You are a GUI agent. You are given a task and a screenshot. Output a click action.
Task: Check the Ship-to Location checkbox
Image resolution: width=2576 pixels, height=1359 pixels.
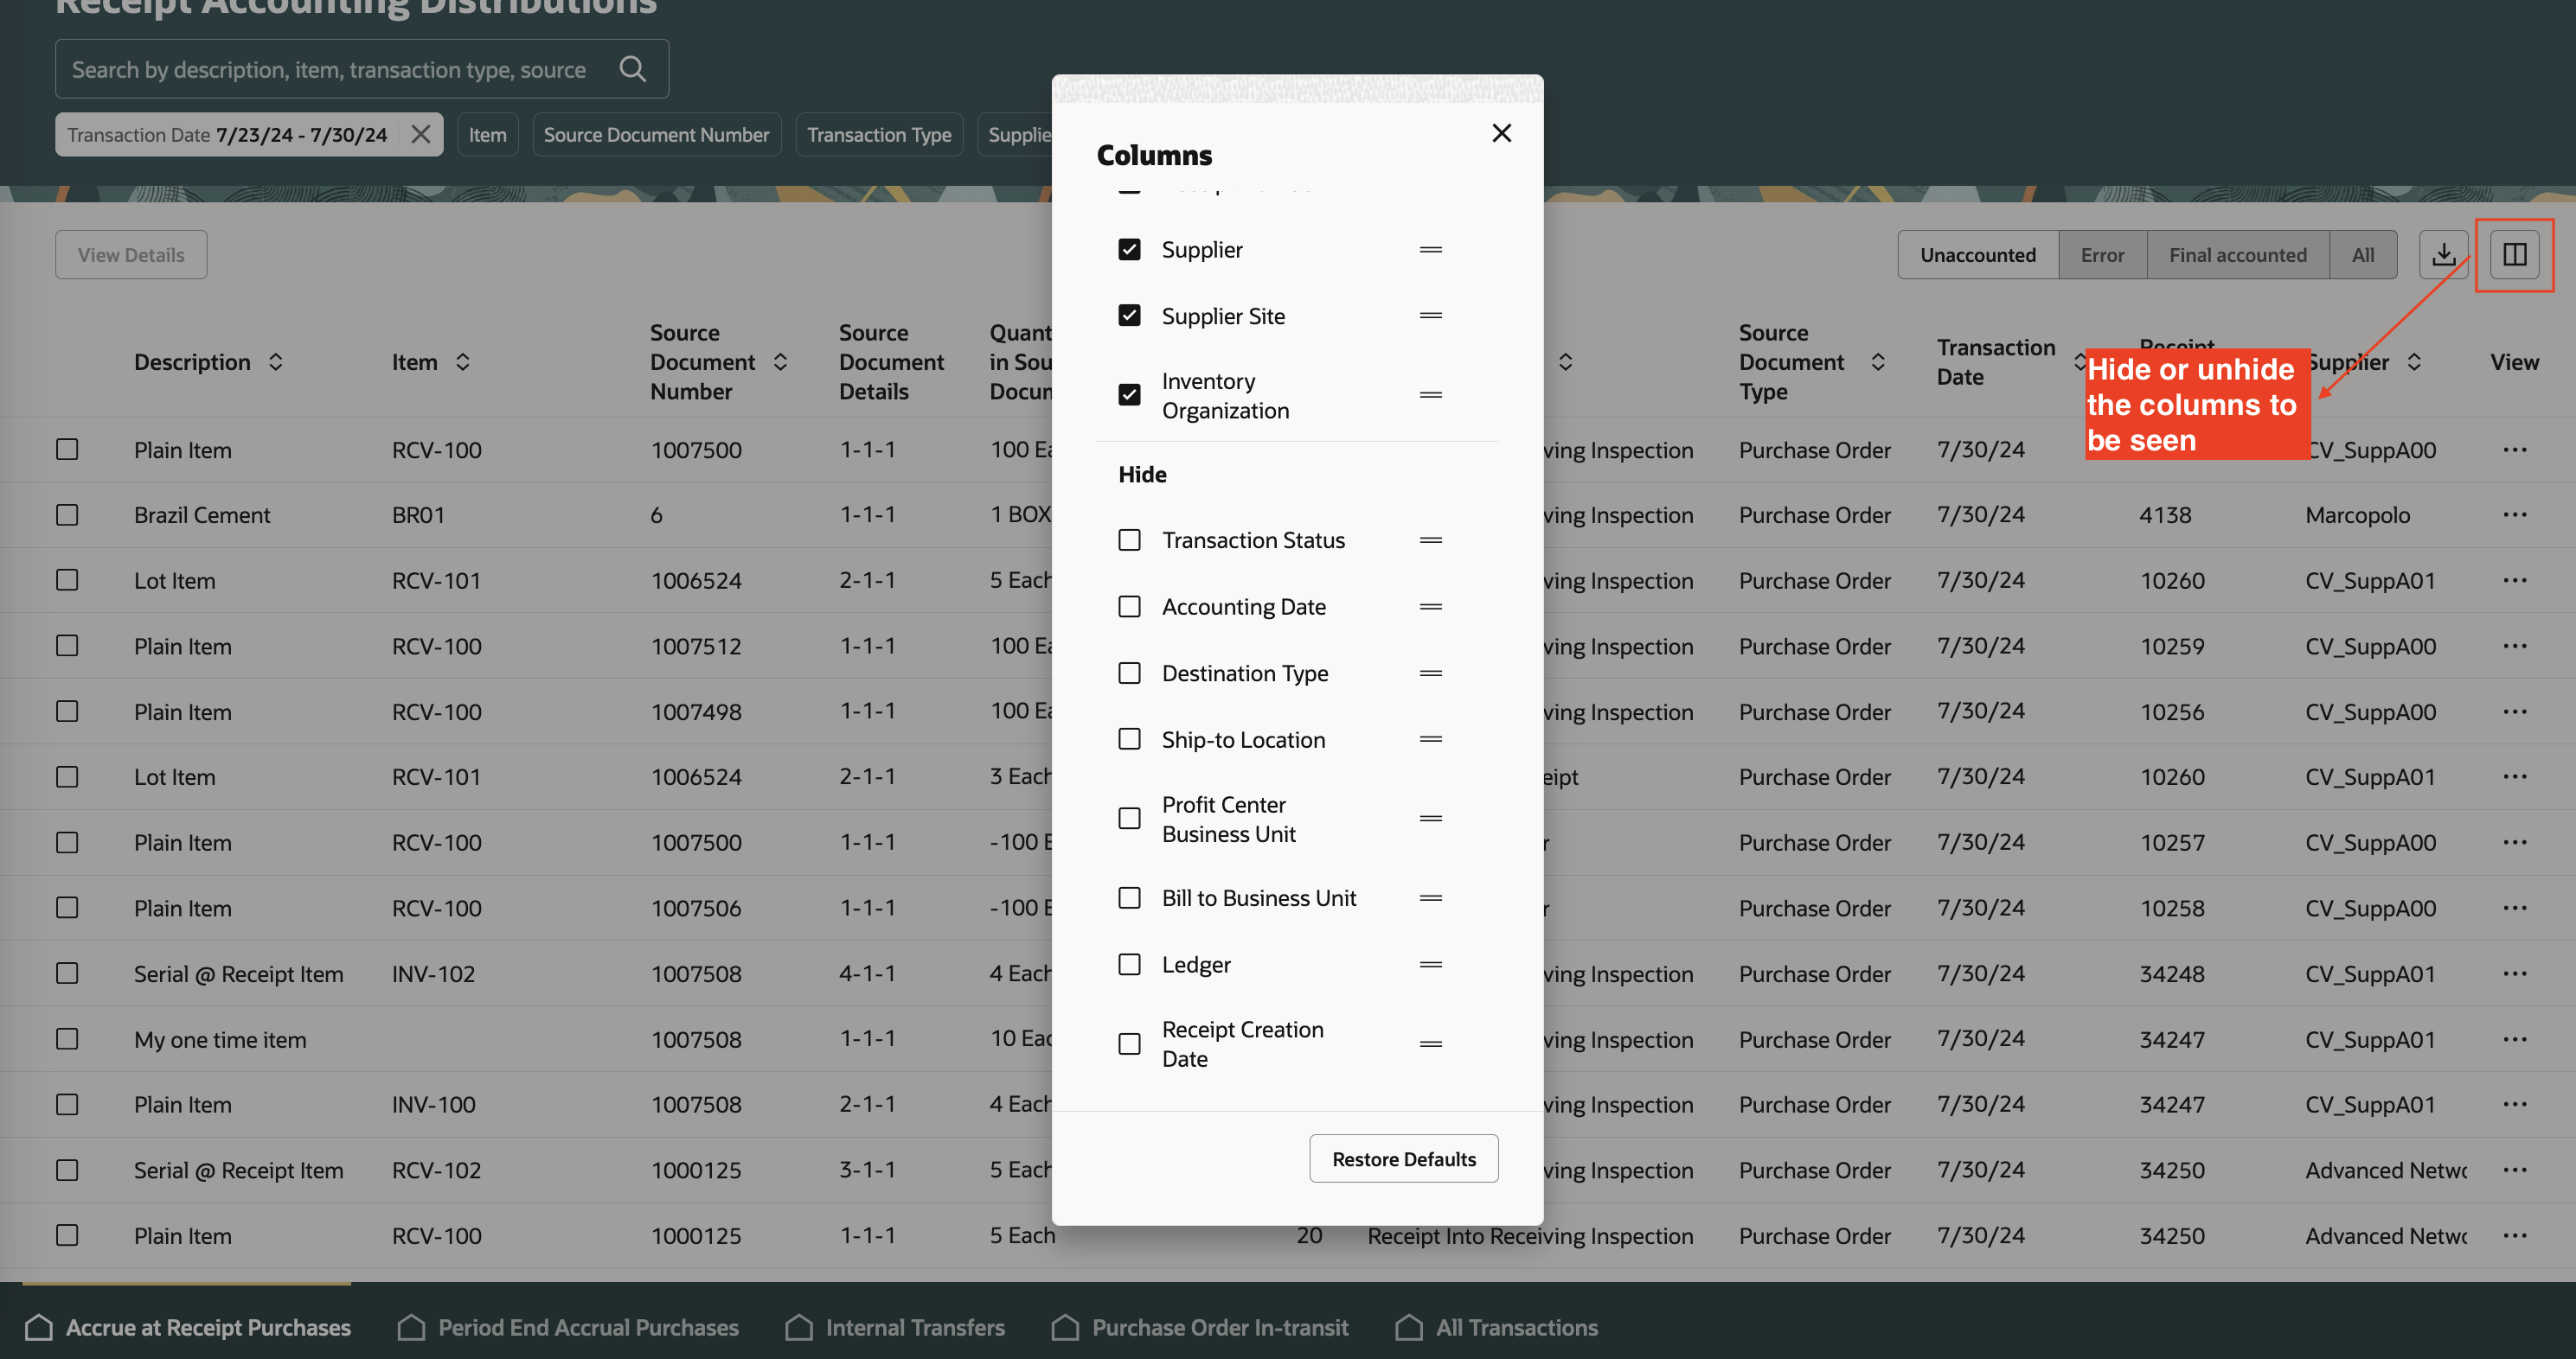tap(1129, 739)
